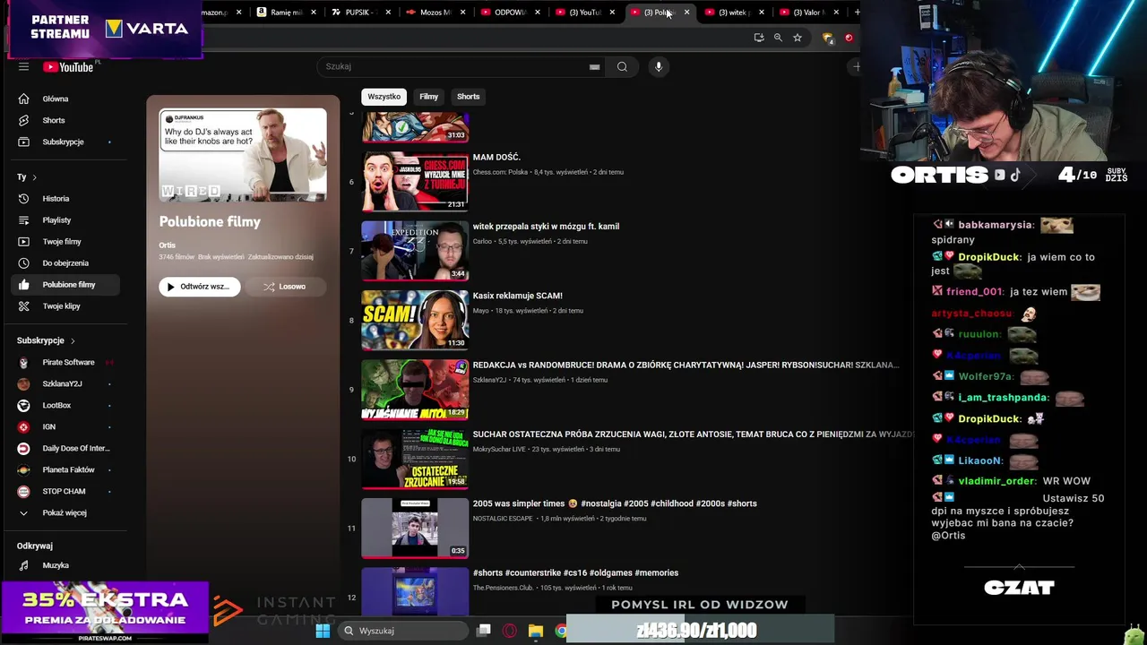
Task: Click the YouTube logo
Action: click(69, 67)
